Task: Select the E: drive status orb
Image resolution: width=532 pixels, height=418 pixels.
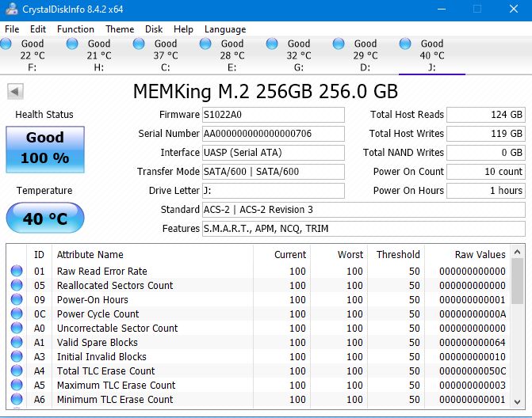Action: (206, 44)
